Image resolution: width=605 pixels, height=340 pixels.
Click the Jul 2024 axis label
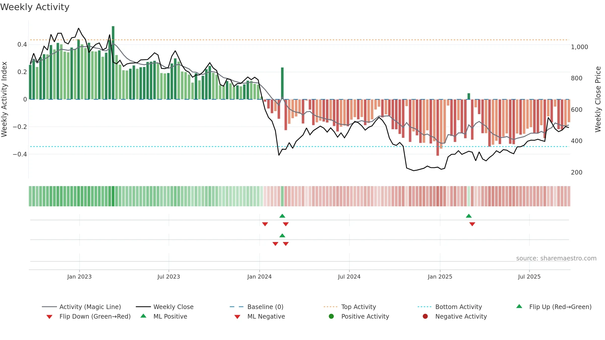click(349, 277)
